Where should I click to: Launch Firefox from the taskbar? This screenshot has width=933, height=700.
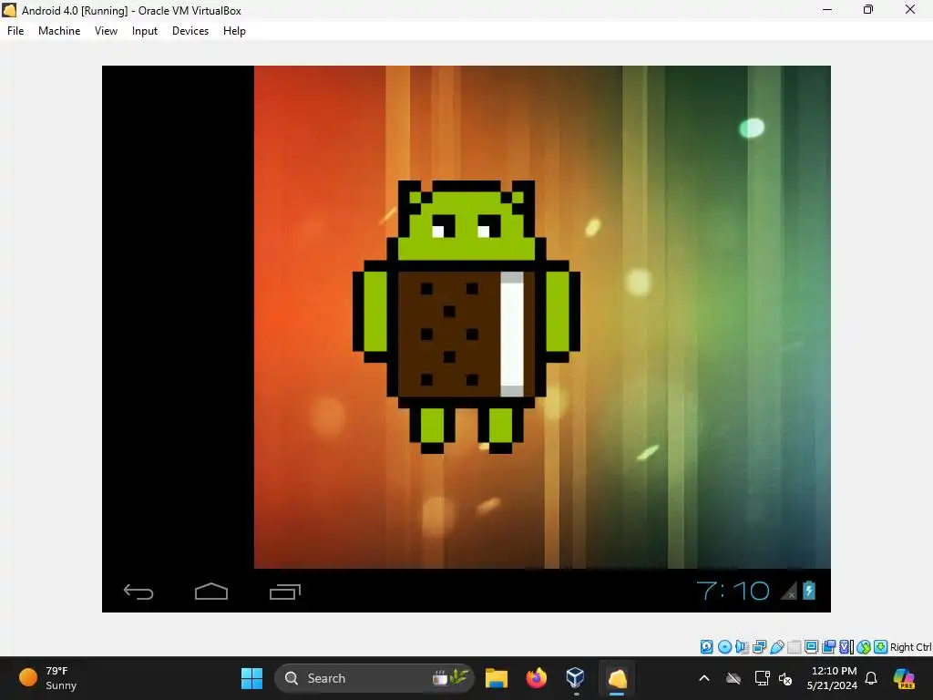tap(536, 678)
